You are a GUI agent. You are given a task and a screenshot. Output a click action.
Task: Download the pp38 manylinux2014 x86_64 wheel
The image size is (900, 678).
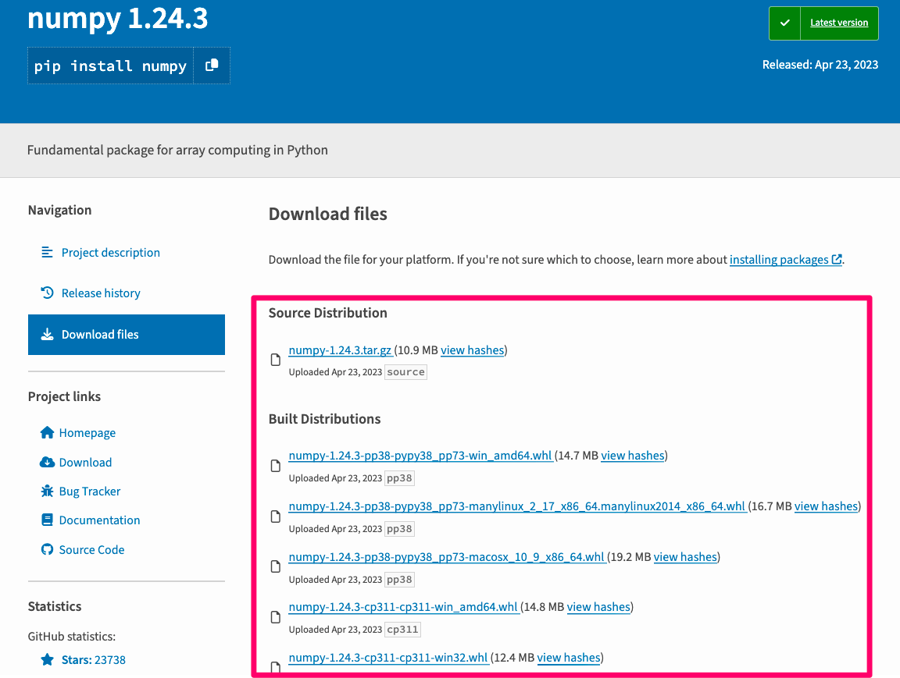coord(516,506)
